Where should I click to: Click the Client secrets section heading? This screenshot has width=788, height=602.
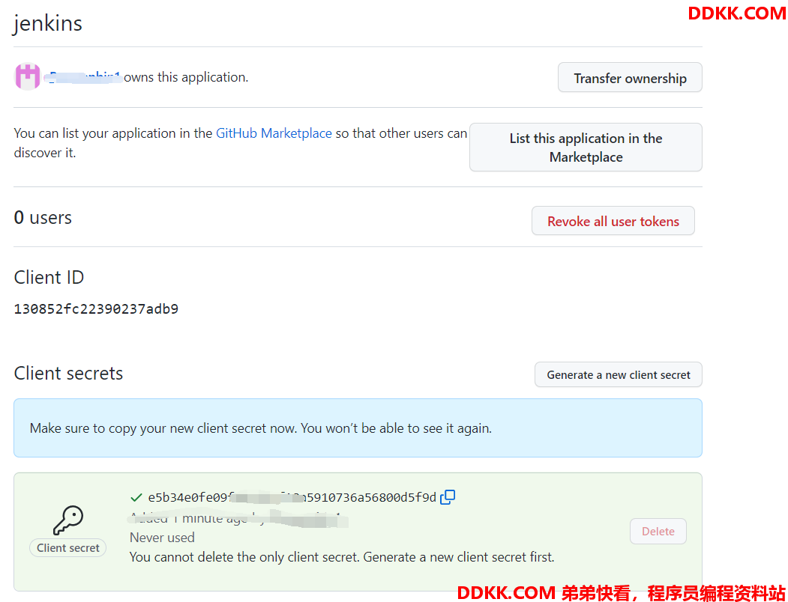68,373
